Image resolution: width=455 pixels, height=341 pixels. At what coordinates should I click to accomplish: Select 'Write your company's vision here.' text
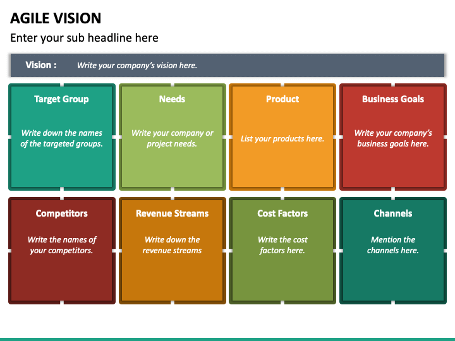[x=137, y=66]
